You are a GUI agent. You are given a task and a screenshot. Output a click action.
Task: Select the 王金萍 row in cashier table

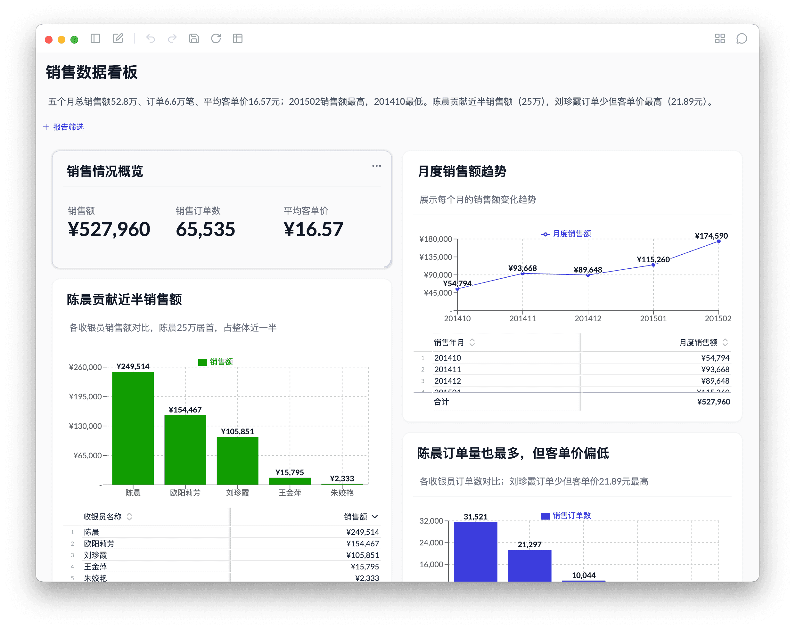(x=222, y=567)
